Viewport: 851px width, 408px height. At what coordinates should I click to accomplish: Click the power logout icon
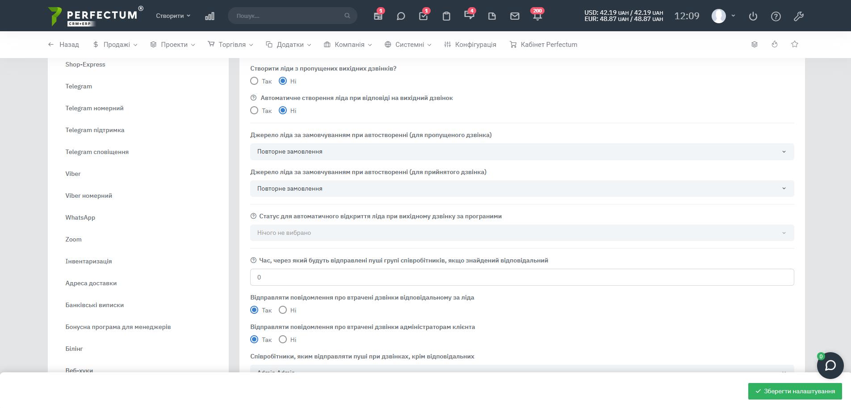(x=753, y=16)
